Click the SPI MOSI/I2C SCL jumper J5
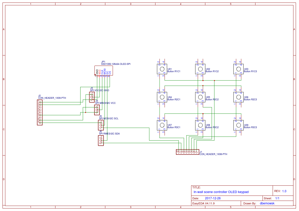 (x=101, y=124)
